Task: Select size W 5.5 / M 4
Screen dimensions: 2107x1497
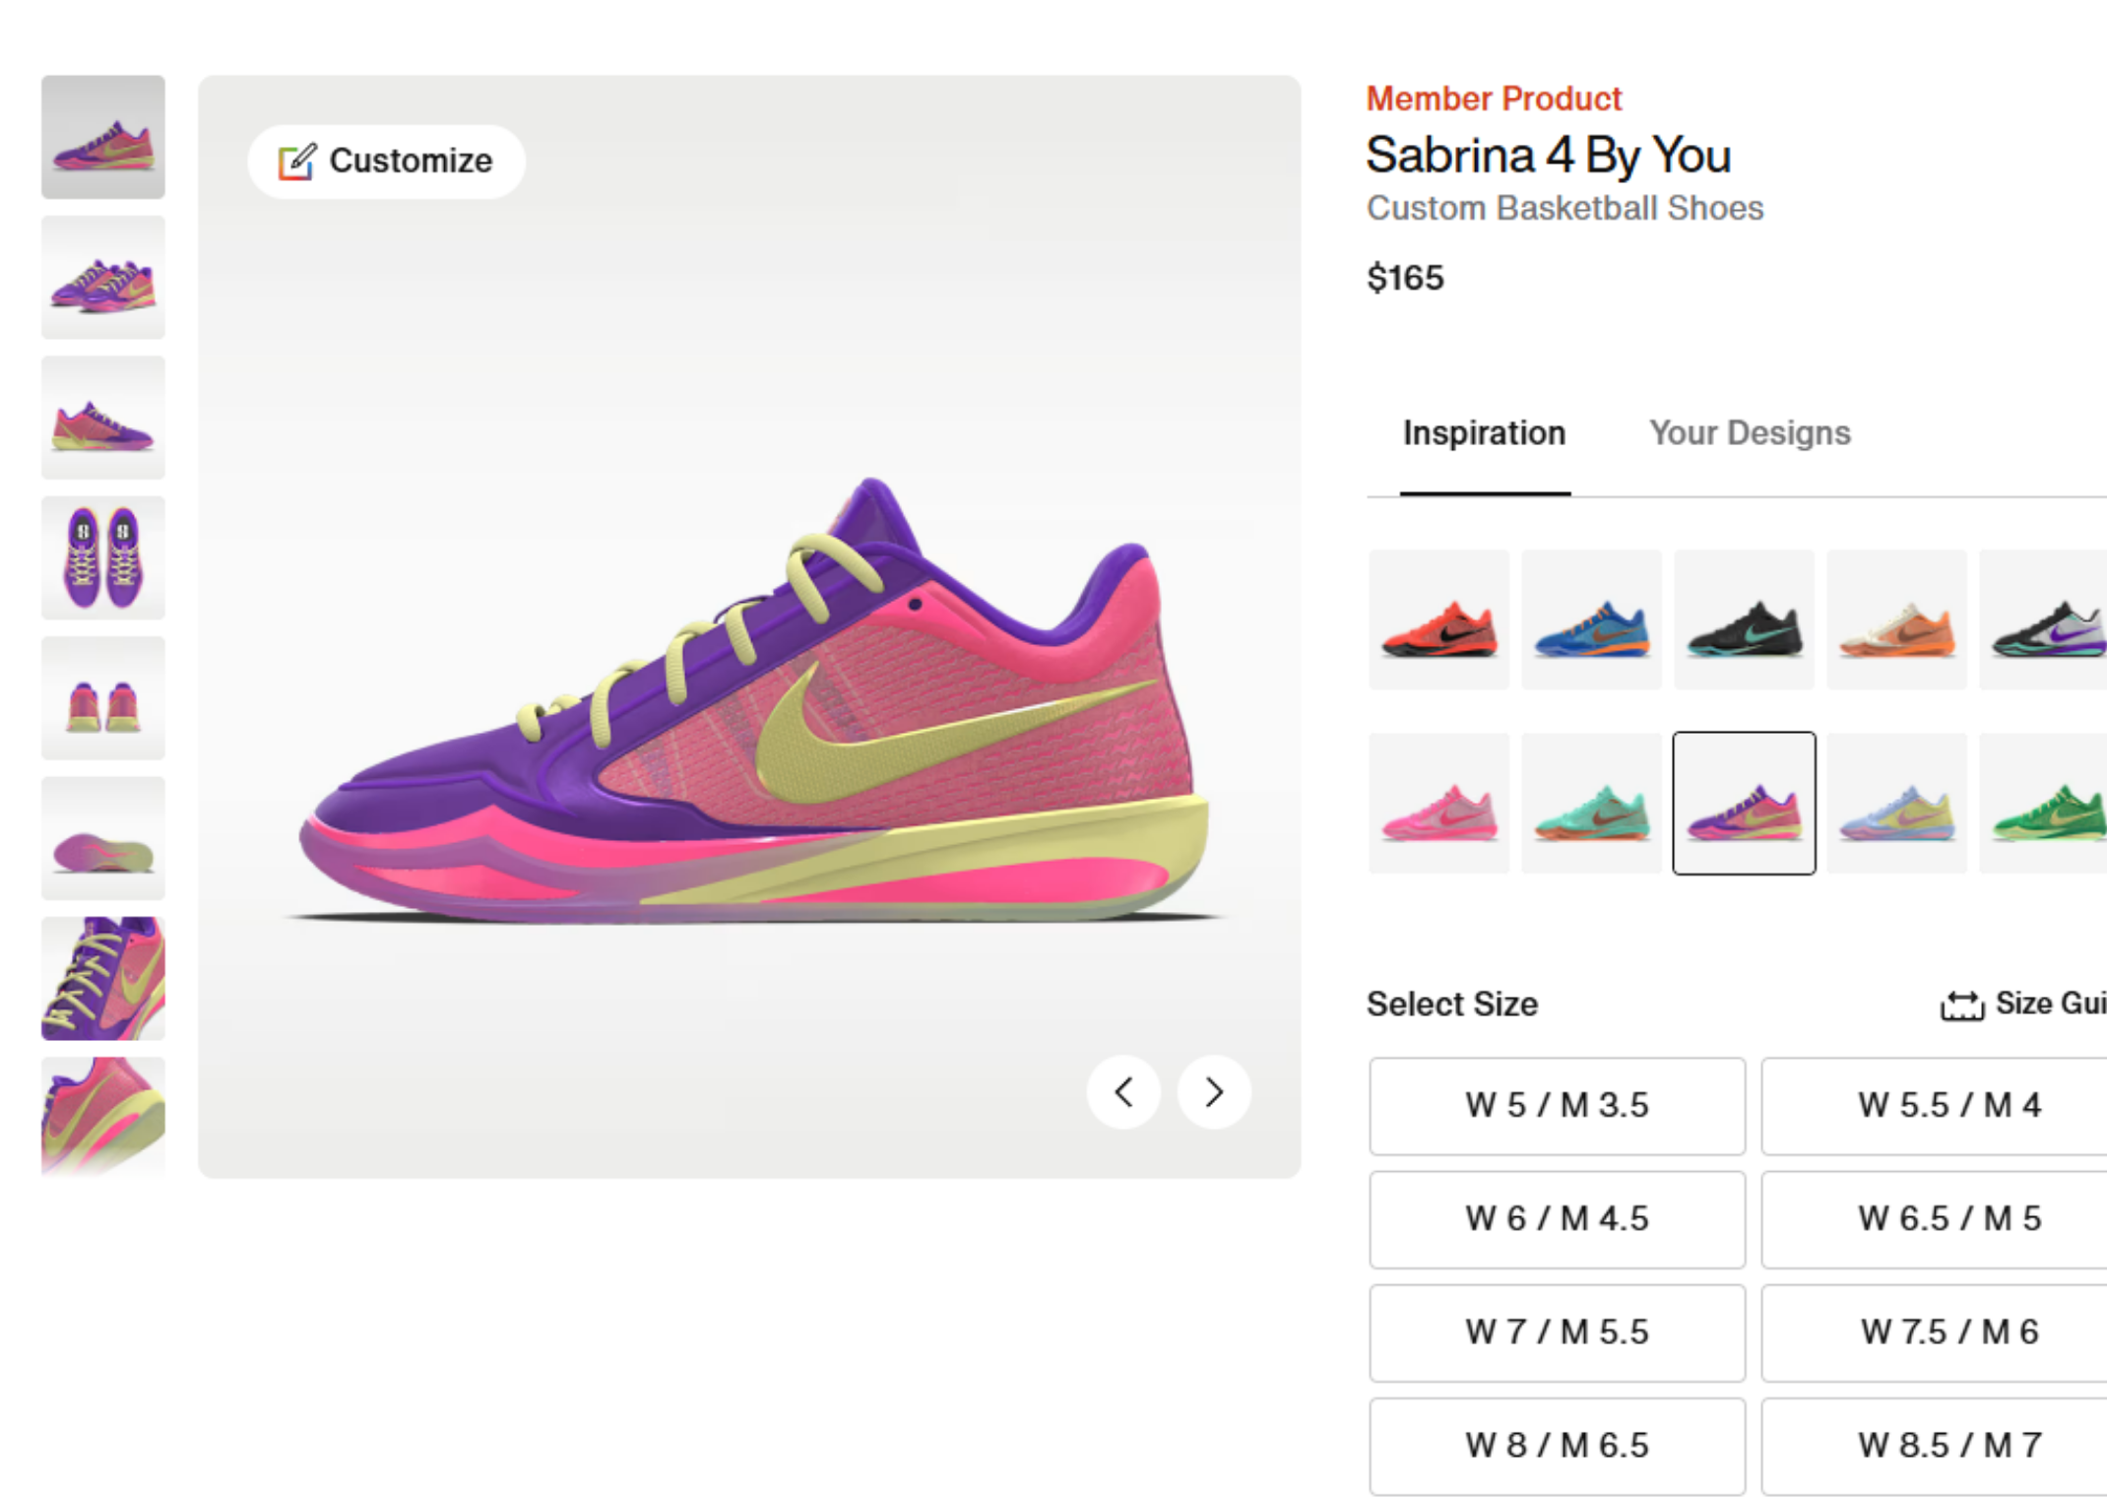Action: [x=1934, y=1106]
